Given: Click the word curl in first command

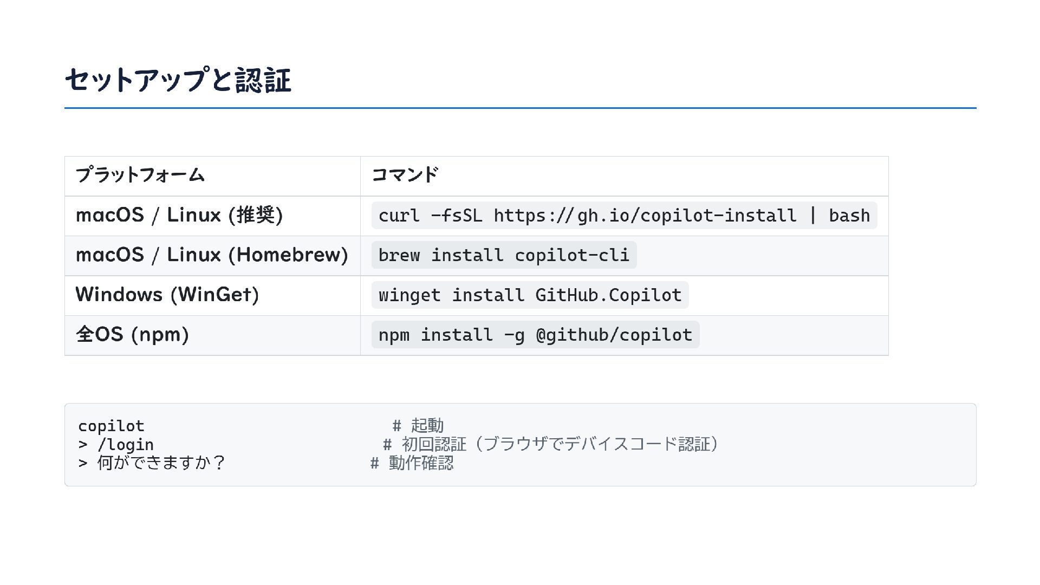Looking at the screenshot, I should [x=399, y=216].
